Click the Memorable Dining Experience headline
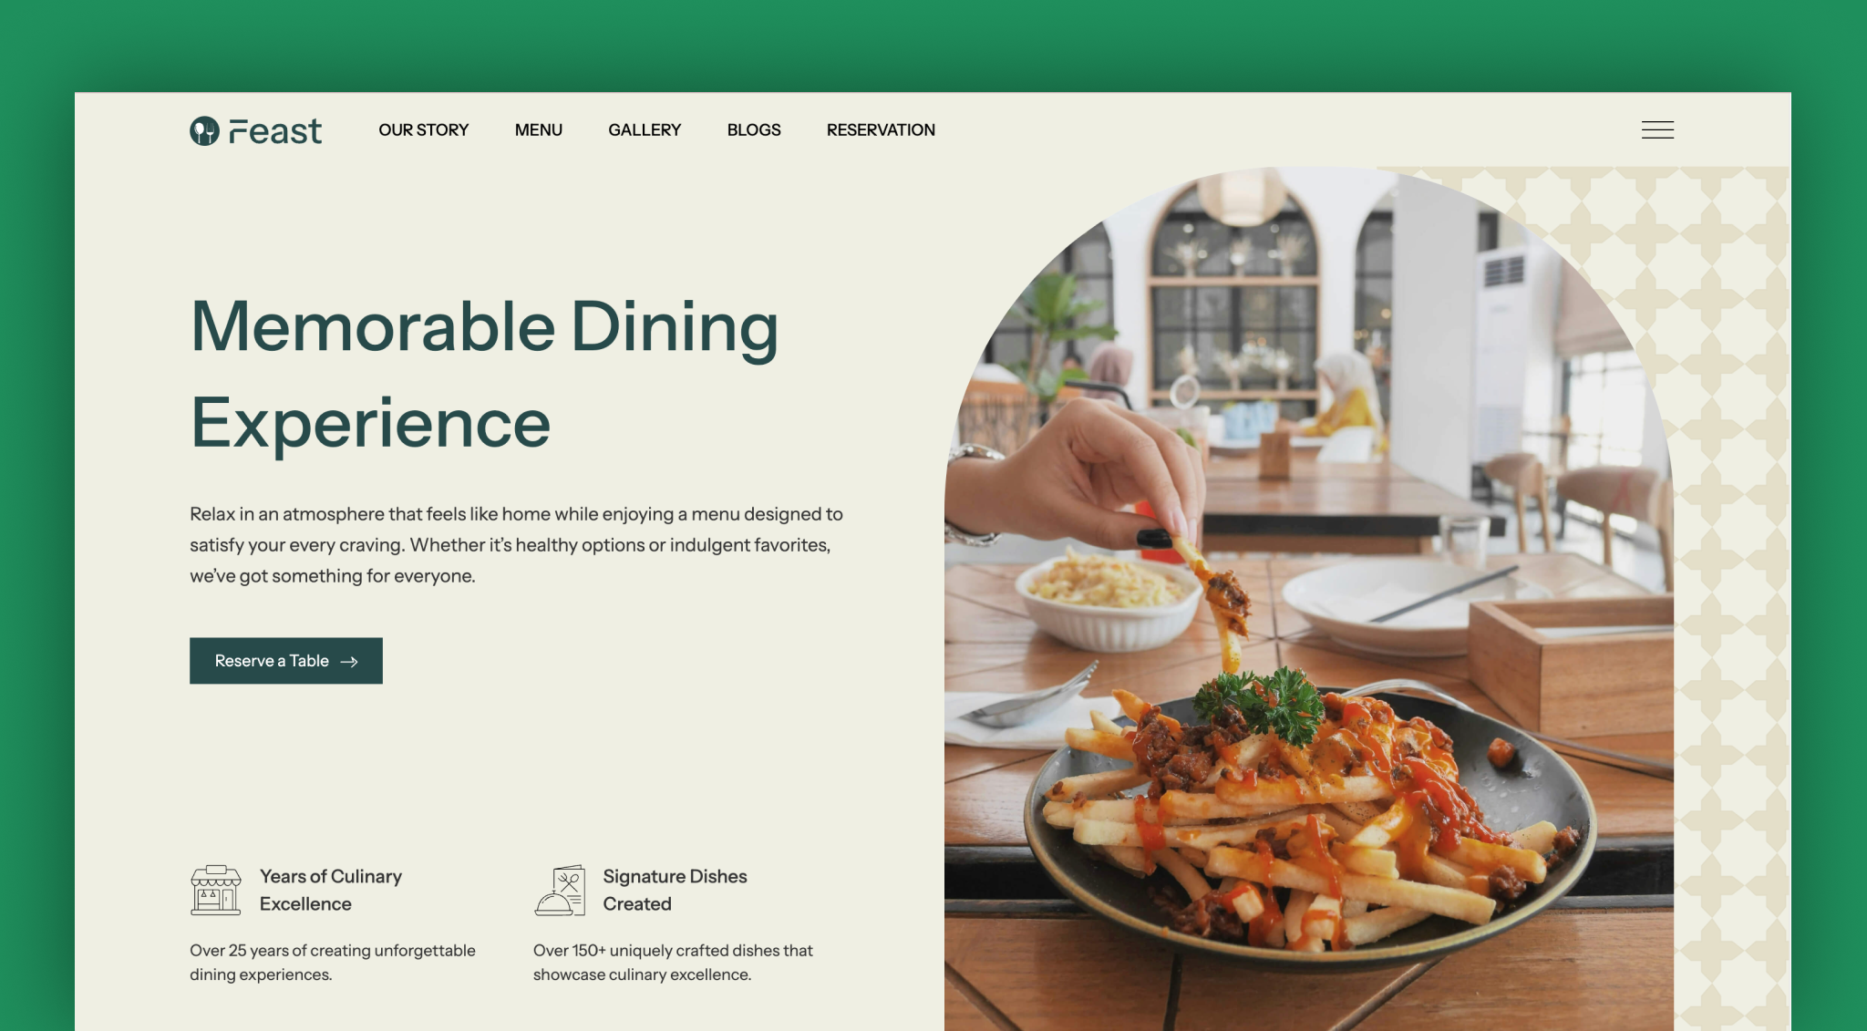The image size is (1867, 1031). 484,374
